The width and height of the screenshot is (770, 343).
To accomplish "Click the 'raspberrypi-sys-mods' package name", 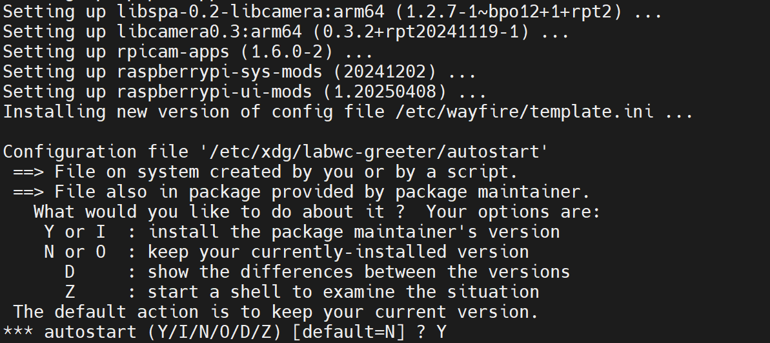I will [x=219, y=72].
